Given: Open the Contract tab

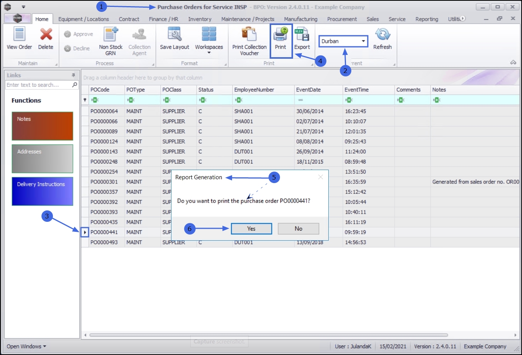Looking at the screenshot, I should 129,19.
